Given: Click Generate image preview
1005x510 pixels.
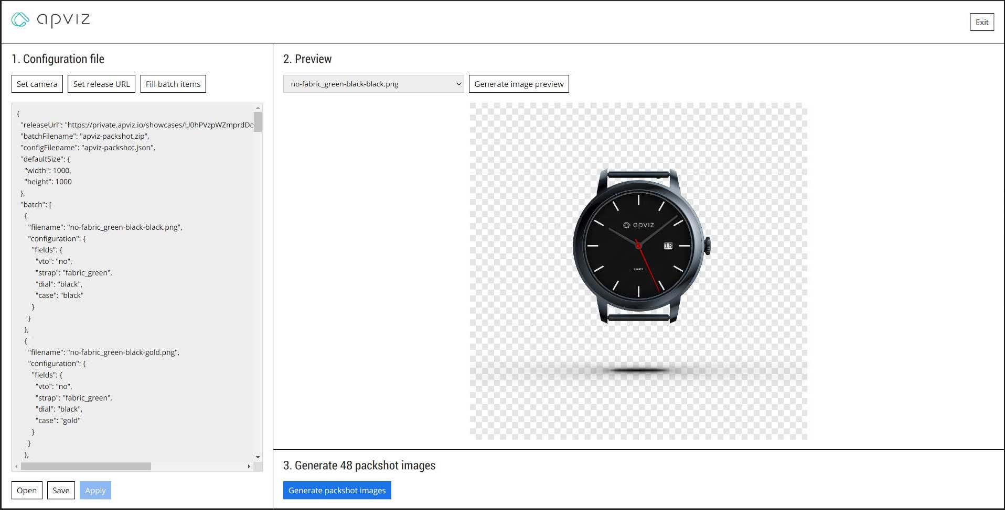Looking at the screenshot, I should click(x=518, y=84).
